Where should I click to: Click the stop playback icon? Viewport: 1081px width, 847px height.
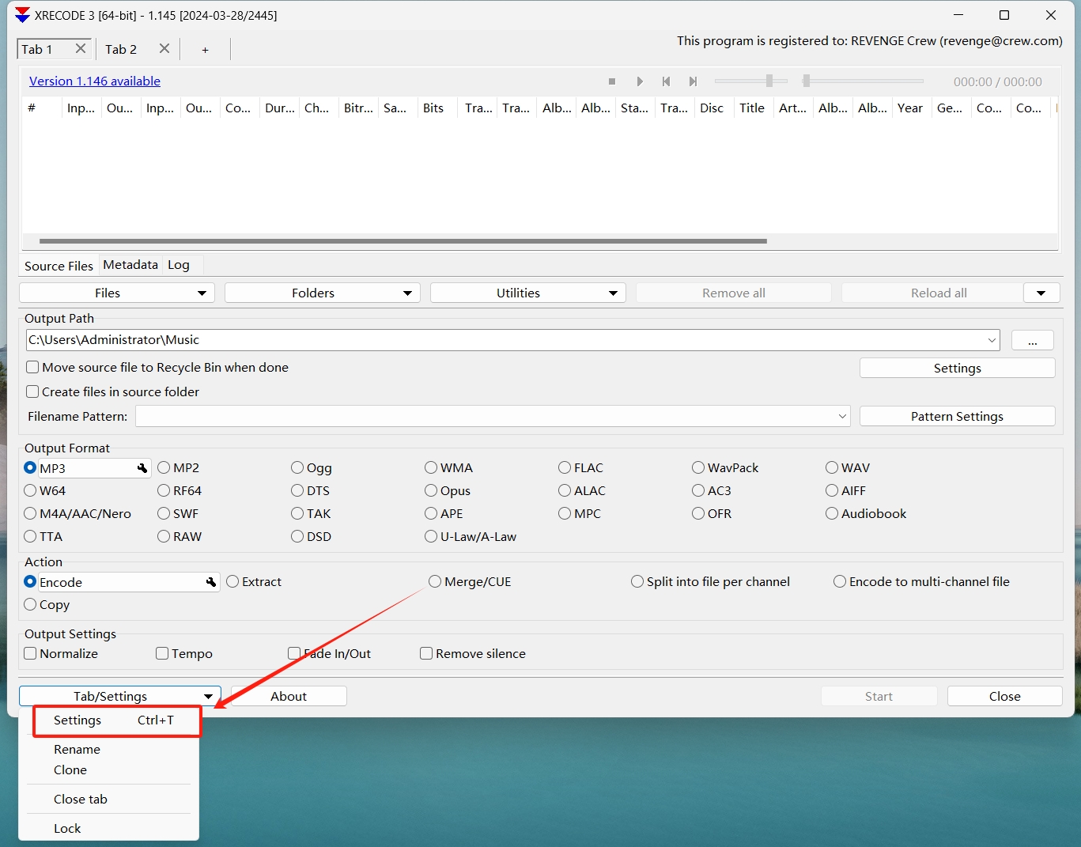coord(612,81)
